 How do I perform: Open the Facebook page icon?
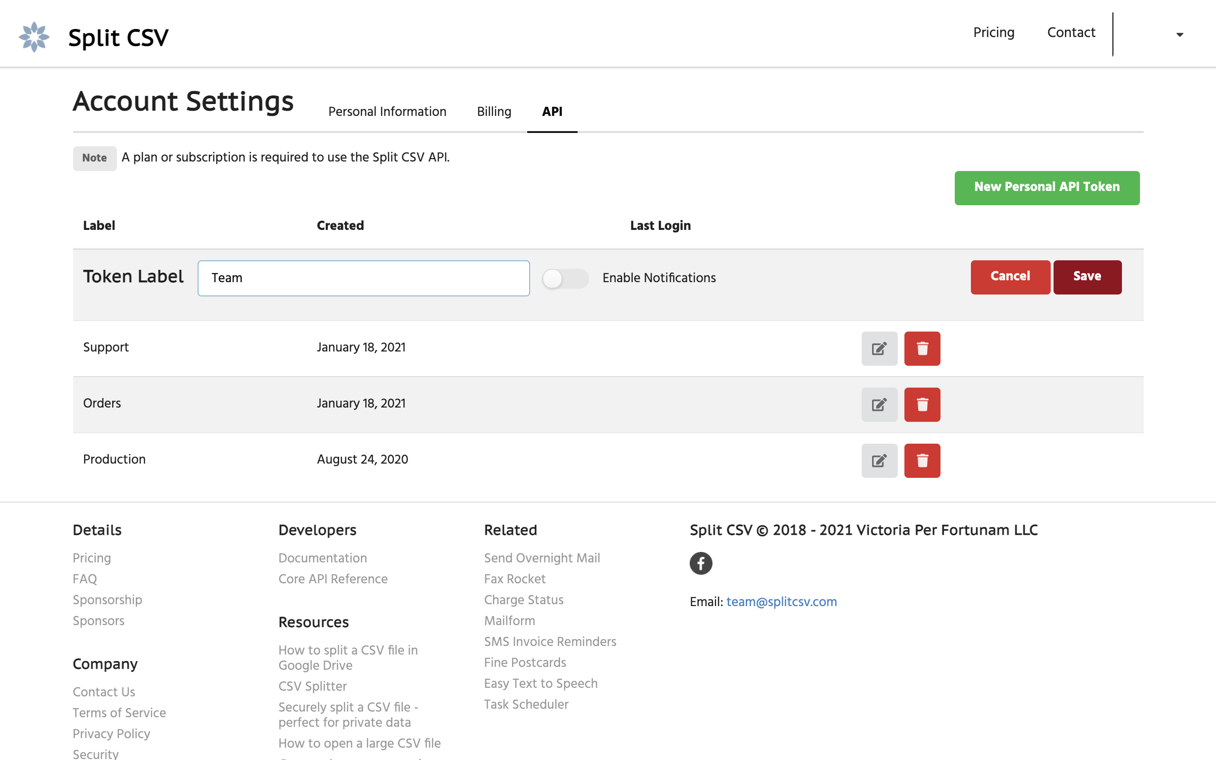701,563
